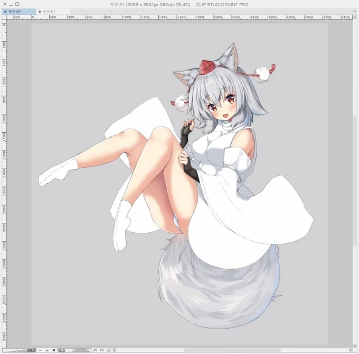
Task: Click the rotation slider right of 0.0
Action: (x=83, y=350)
